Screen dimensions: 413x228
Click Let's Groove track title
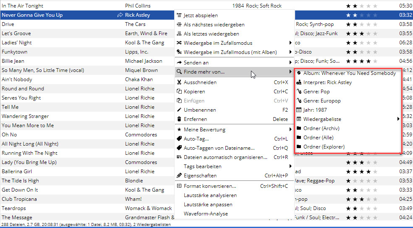(x=16, y=33)
